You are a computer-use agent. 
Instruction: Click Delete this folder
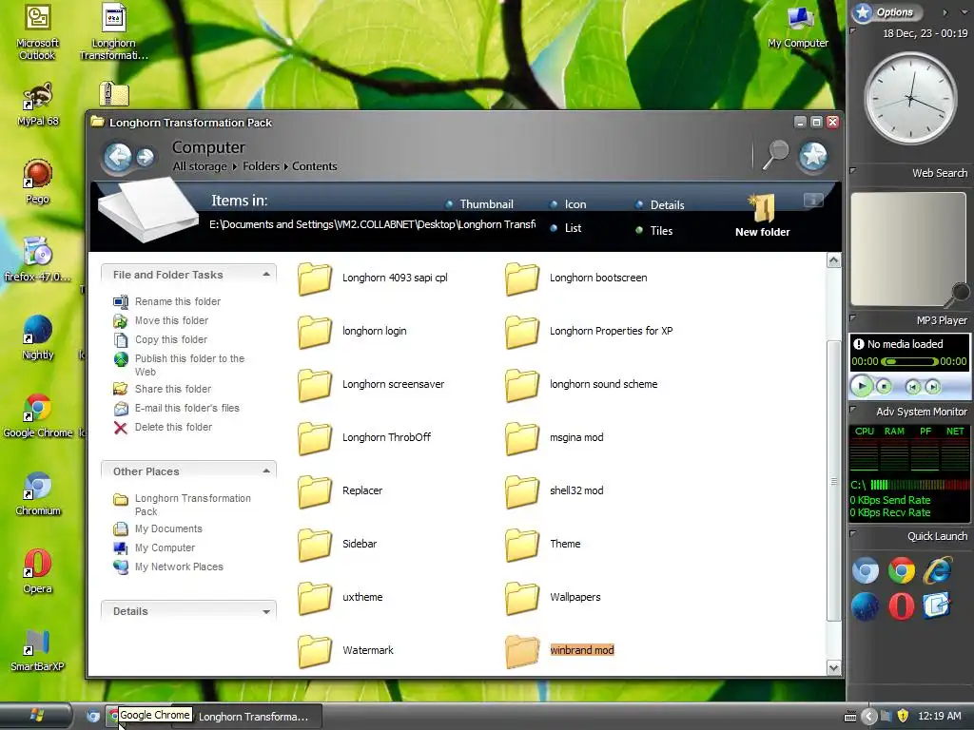pyautogui.click(x=163, y=427)
